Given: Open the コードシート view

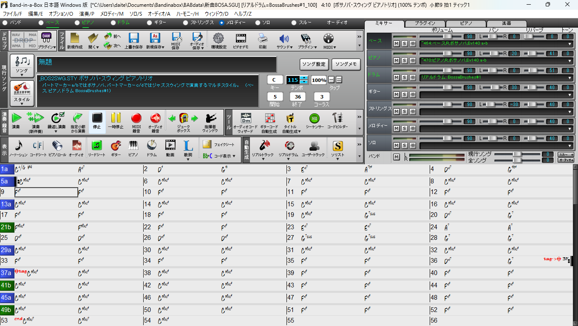Looking at the screenshot, I should [38, 148].
